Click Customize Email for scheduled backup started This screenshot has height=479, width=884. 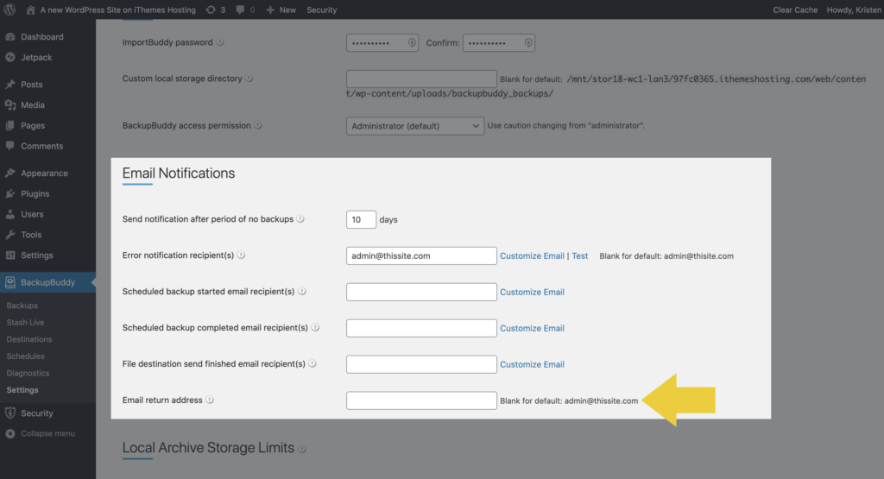pos(532,292)
